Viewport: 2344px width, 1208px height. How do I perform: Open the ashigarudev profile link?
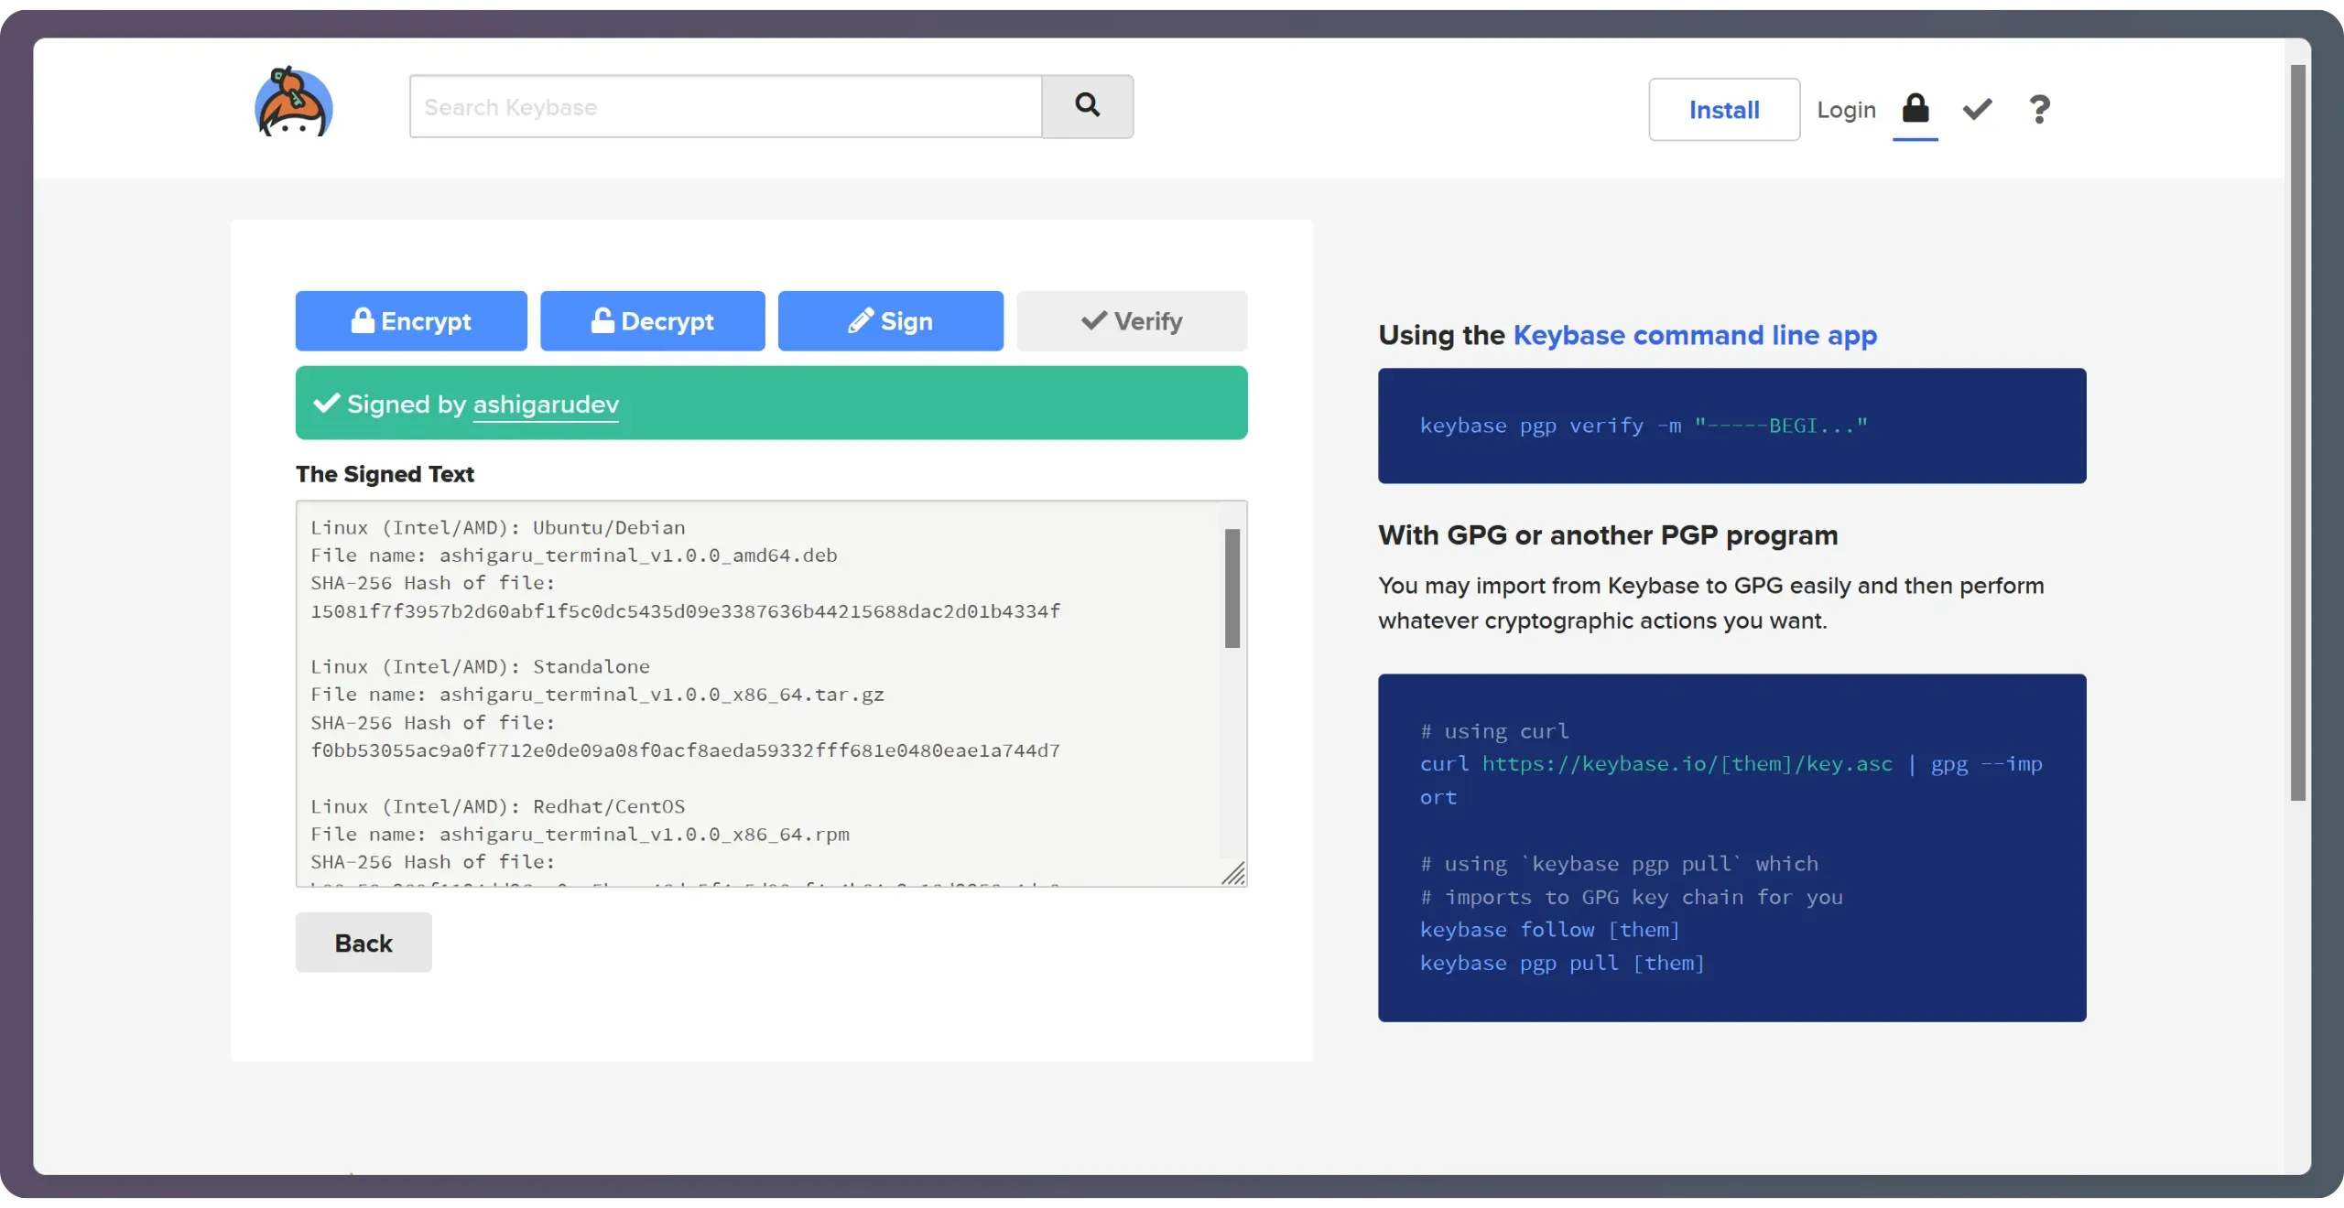[546, 404]
